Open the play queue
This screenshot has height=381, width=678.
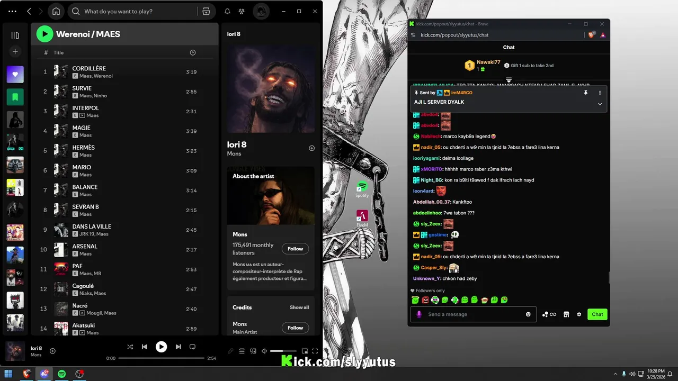coord(242,351)
